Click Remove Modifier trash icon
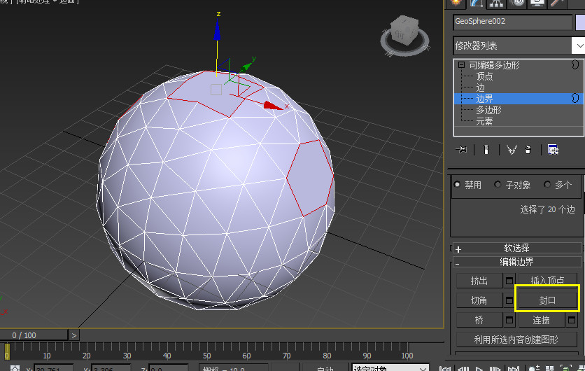Image resolution: width=585 pixels, height=371 pixels. tap(528, 149)
